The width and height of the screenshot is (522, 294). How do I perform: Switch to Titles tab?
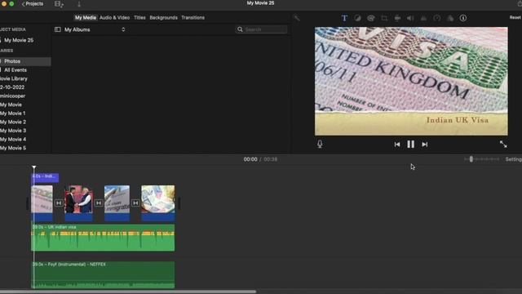point(139,18)
